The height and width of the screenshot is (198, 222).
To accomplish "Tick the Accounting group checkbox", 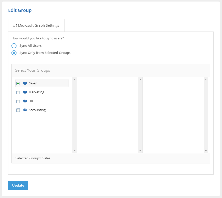I will (18, 110).
